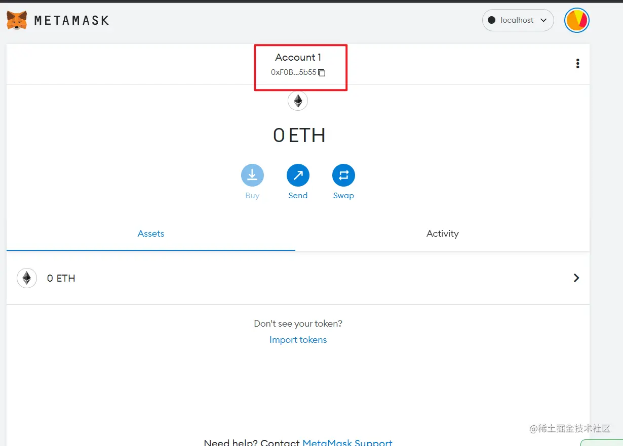This screenshot has width=623, height=446.
Task: Click the MetaMask fox logo
Action: coord(17,20)
